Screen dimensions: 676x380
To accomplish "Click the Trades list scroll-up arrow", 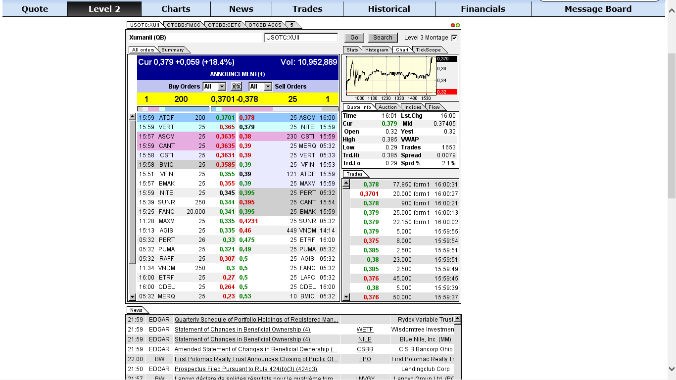I will click(346, 184).
